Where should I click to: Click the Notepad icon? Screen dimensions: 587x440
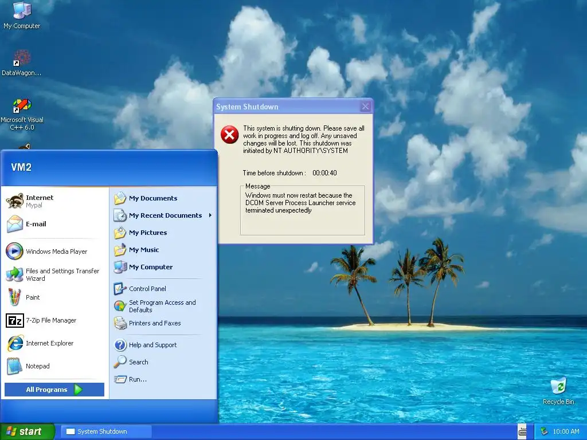[14, 366]
